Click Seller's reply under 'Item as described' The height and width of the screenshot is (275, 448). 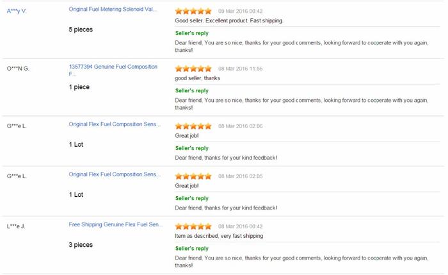click(192, 248)
